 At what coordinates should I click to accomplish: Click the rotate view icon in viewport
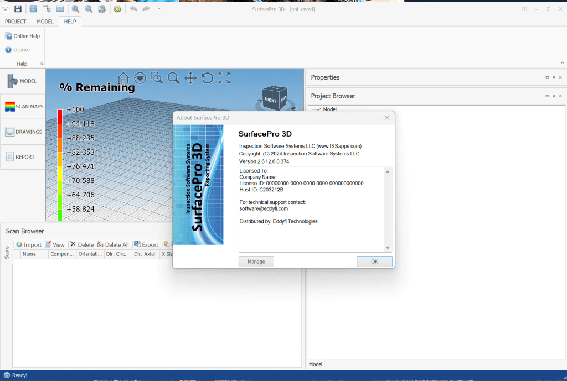[x=207, y=78]
